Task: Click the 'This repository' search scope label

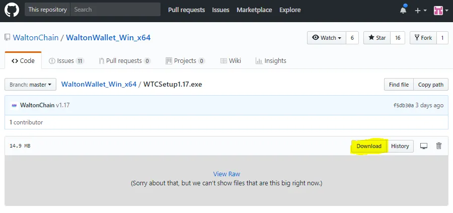Action: click(x=47, y=10)
